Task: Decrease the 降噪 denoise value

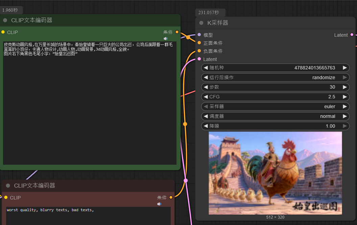Action: coord(206,126)
